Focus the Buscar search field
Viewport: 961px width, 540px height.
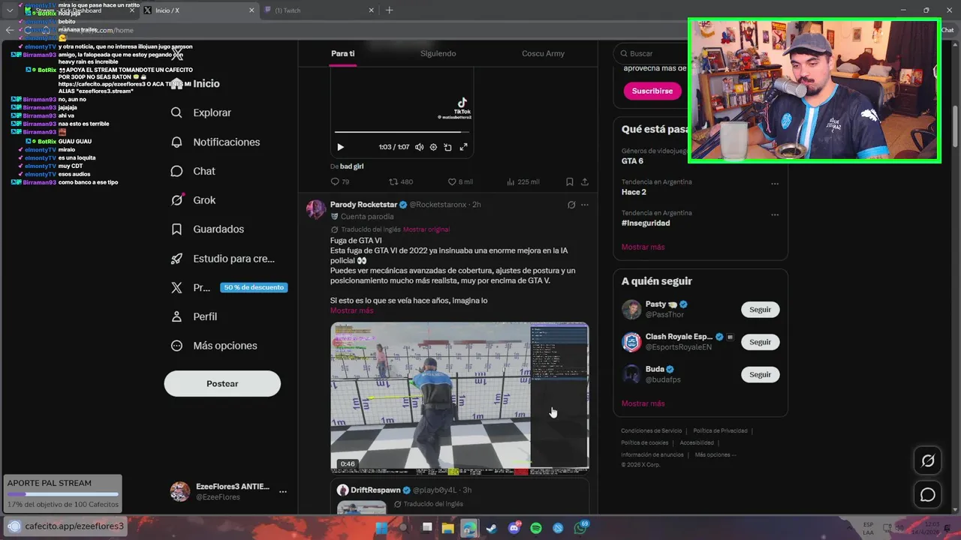tap(652, 53)
